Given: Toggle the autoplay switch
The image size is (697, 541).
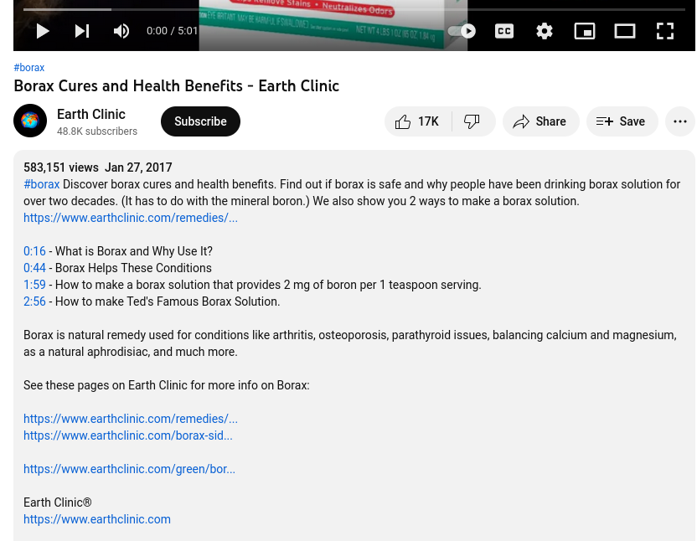Looking at the screenshot, I should (462, 31).
